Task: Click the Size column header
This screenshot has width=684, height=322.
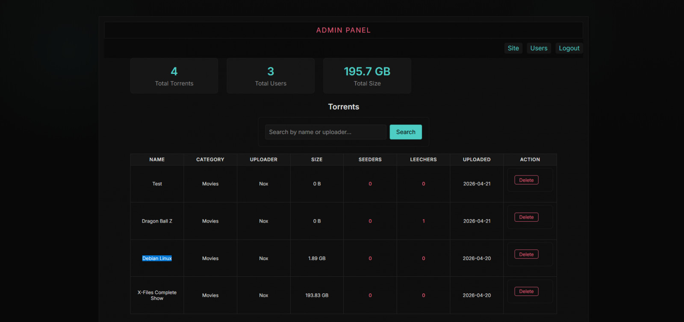Action: click(317, 160)
